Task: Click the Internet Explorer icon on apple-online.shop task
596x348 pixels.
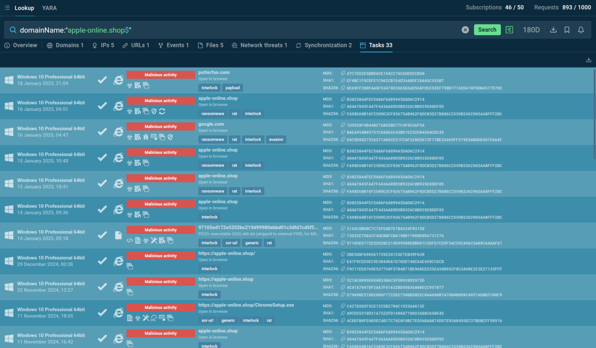Action: (x=118, y=106)
